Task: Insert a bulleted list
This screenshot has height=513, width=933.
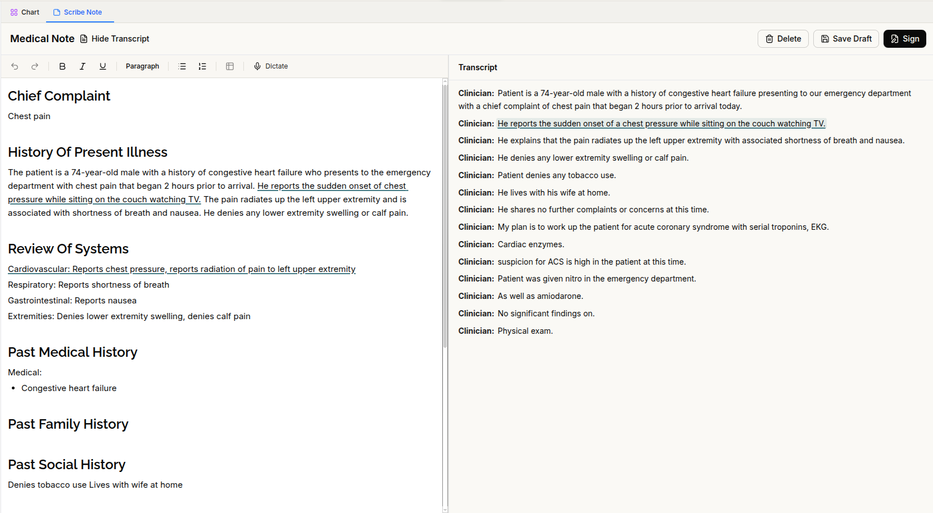Action: [x=182, y=66]
